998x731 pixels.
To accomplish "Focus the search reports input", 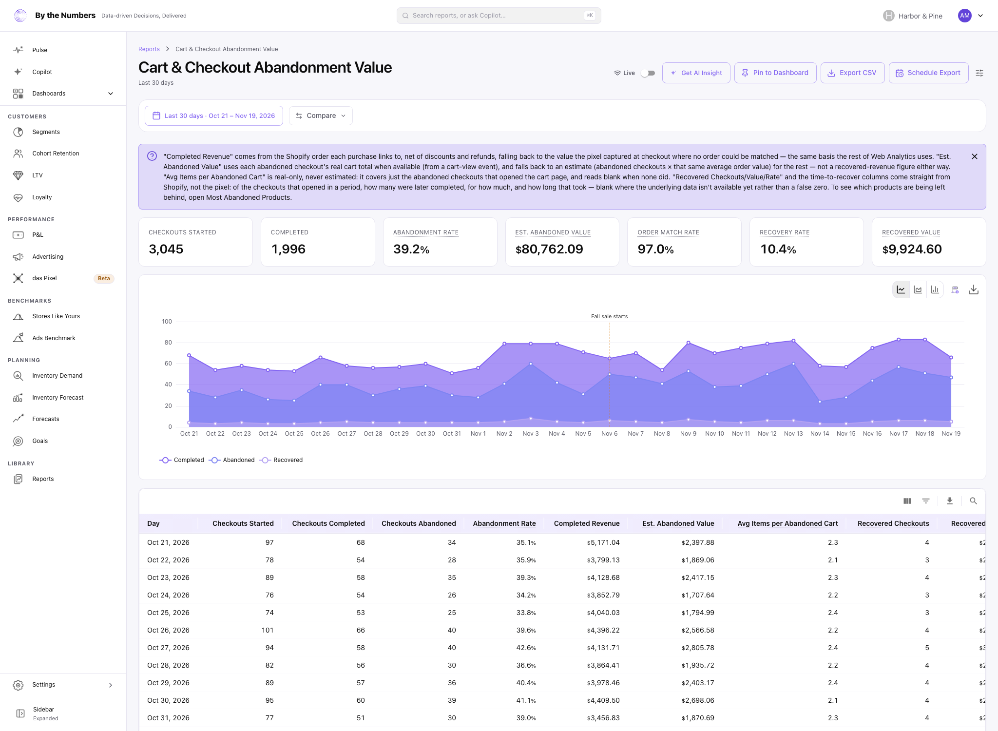I will point(499,16).
